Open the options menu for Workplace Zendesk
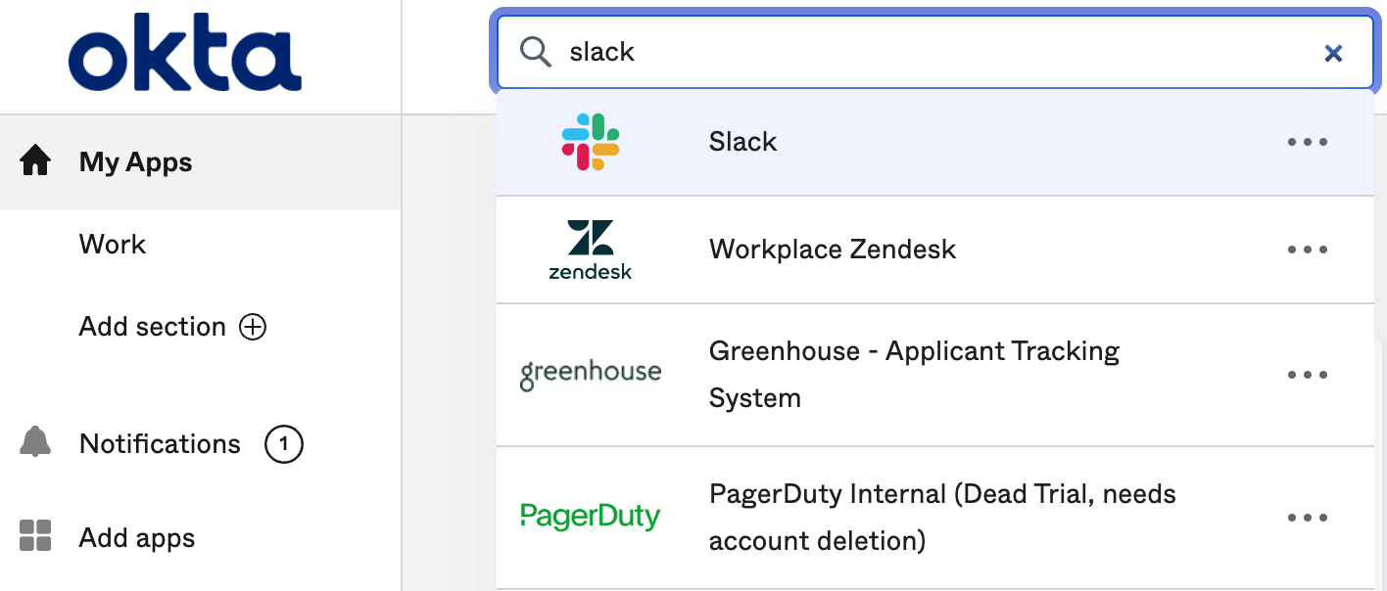This screenshot has width=1387, height=591. coord(1308,250)
